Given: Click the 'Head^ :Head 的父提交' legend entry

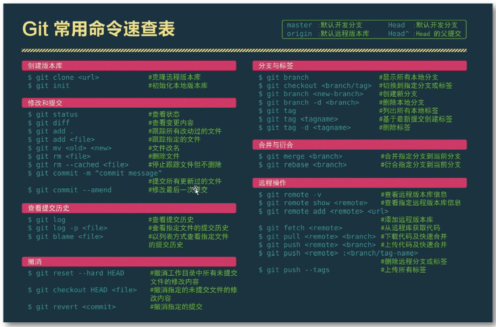Looking at the screenshot, I should tap(424, 34).
